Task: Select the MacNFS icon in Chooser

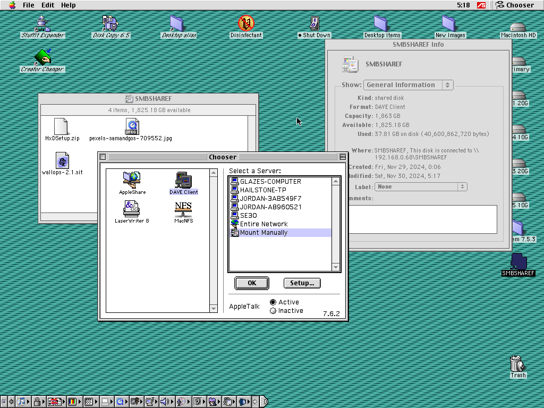Action: click(x=183, y=211)
